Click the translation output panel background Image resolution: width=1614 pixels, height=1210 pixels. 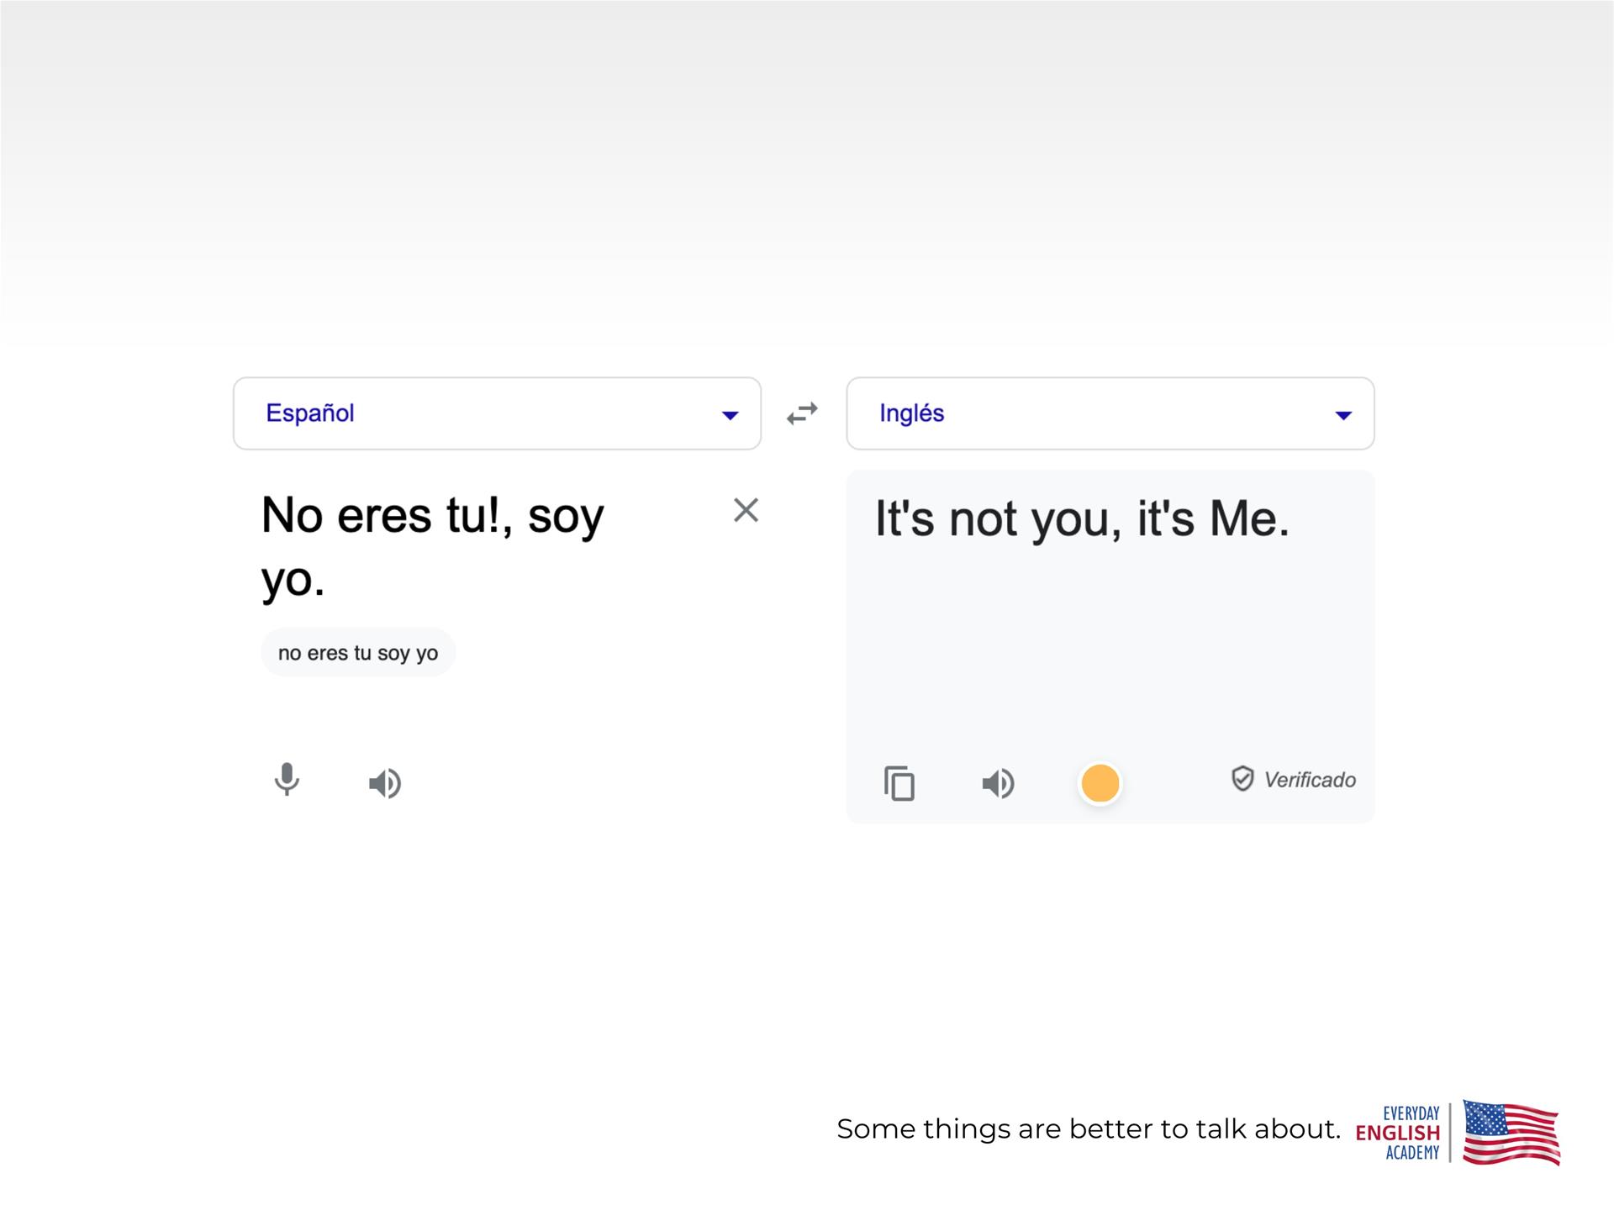tap(1110, 655)
